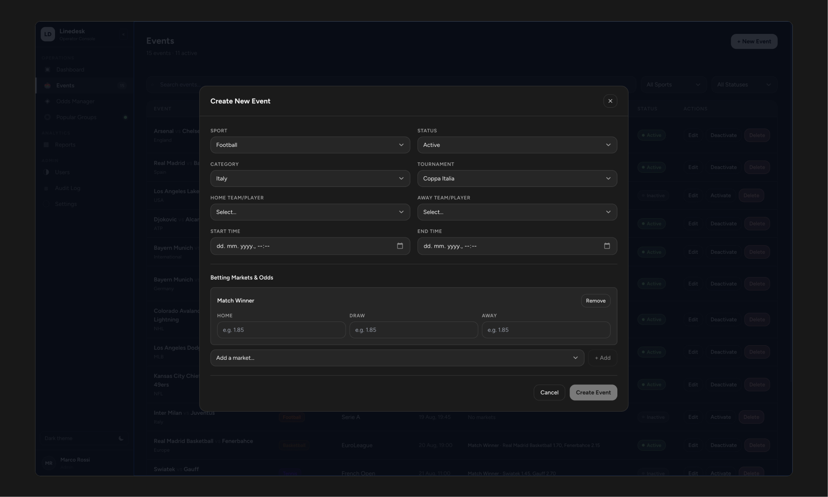The image size is (828, 497).
Task: Open the Status dropdown showing Active
Action: coord(517,145)
